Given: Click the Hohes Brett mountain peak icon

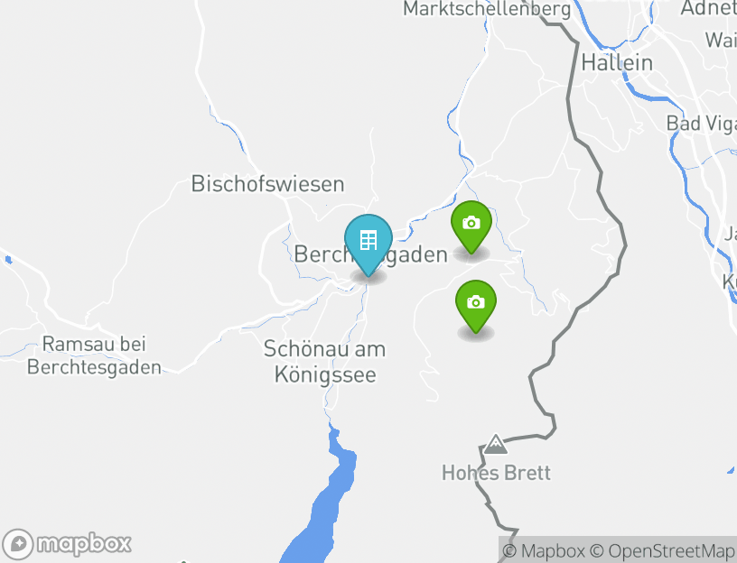Looking at the screenshot, I should tap(496, 444).
